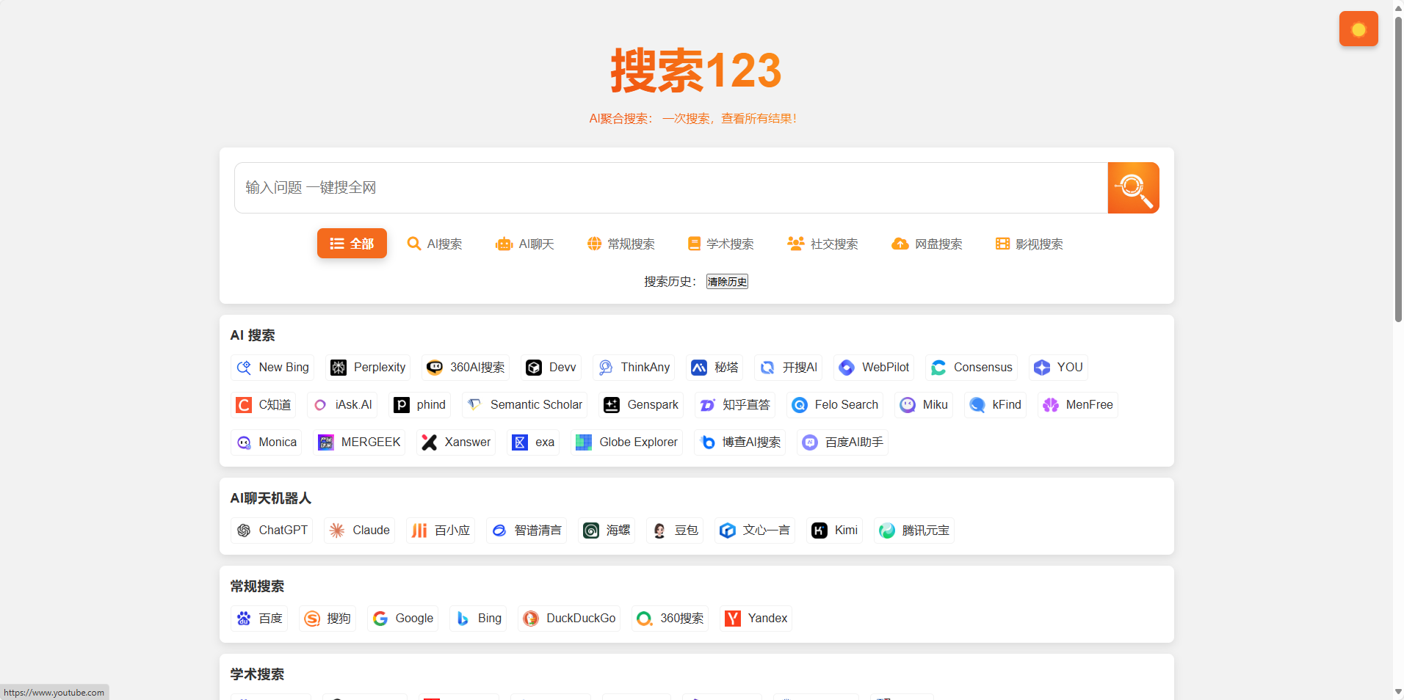
Task: Open the 博查AI搜索 link
Action: point(740,442)
